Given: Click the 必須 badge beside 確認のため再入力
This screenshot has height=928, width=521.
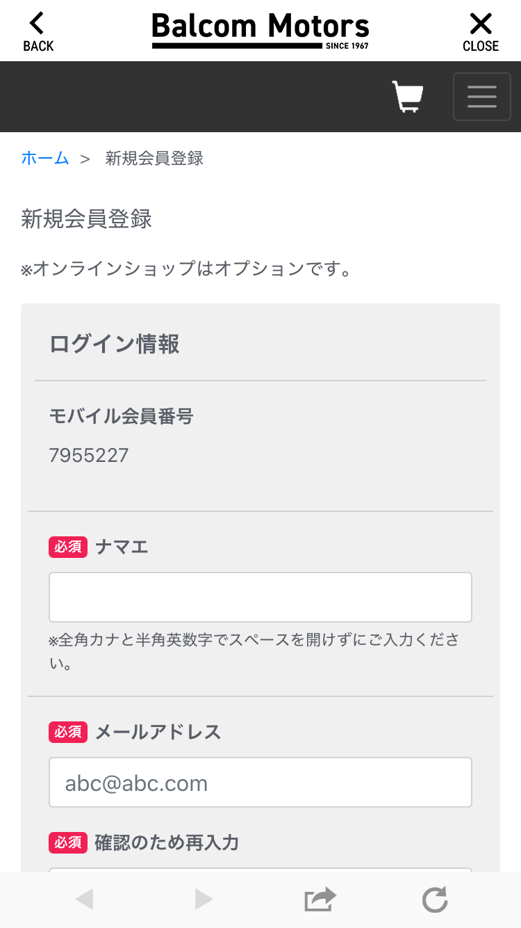Looking at the screenshot, I should tap(68, 842).
